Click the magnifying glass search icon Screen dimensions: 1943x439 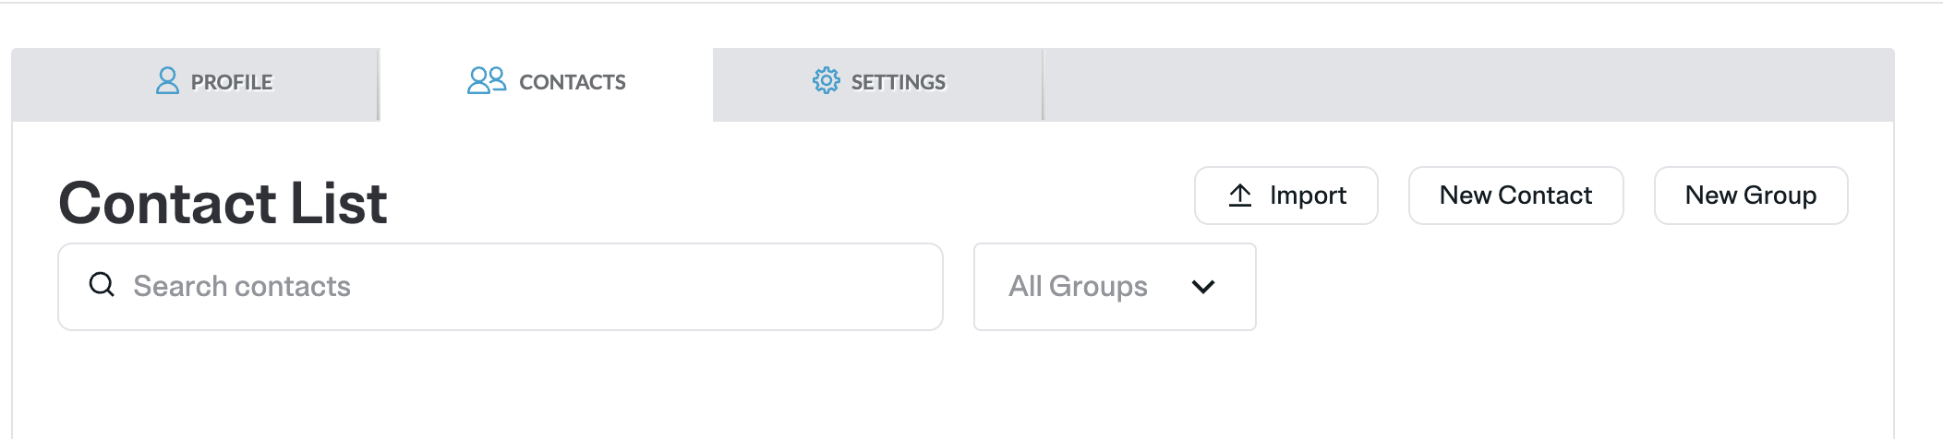point(102,285)
